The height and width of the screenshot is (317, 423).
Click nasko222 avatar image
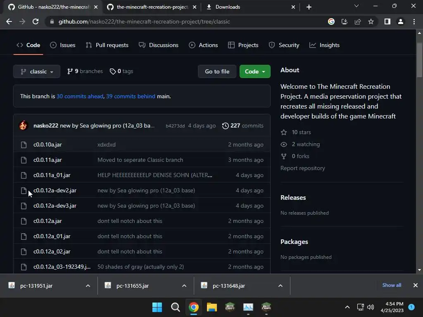pos(23,125)
